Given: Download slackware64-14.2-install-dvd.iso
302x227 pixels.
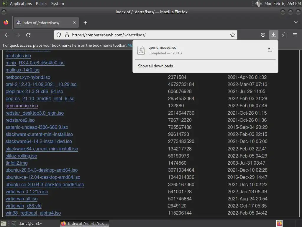Looking at the screenshot, I should pyautogui.click(x=39, y=142).
